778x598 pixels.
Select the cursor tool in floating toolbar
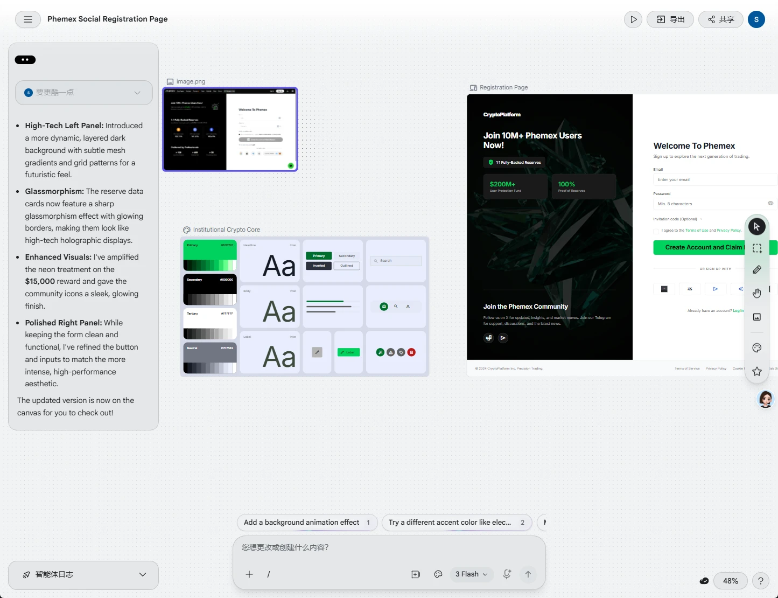[x=756, y=227]
